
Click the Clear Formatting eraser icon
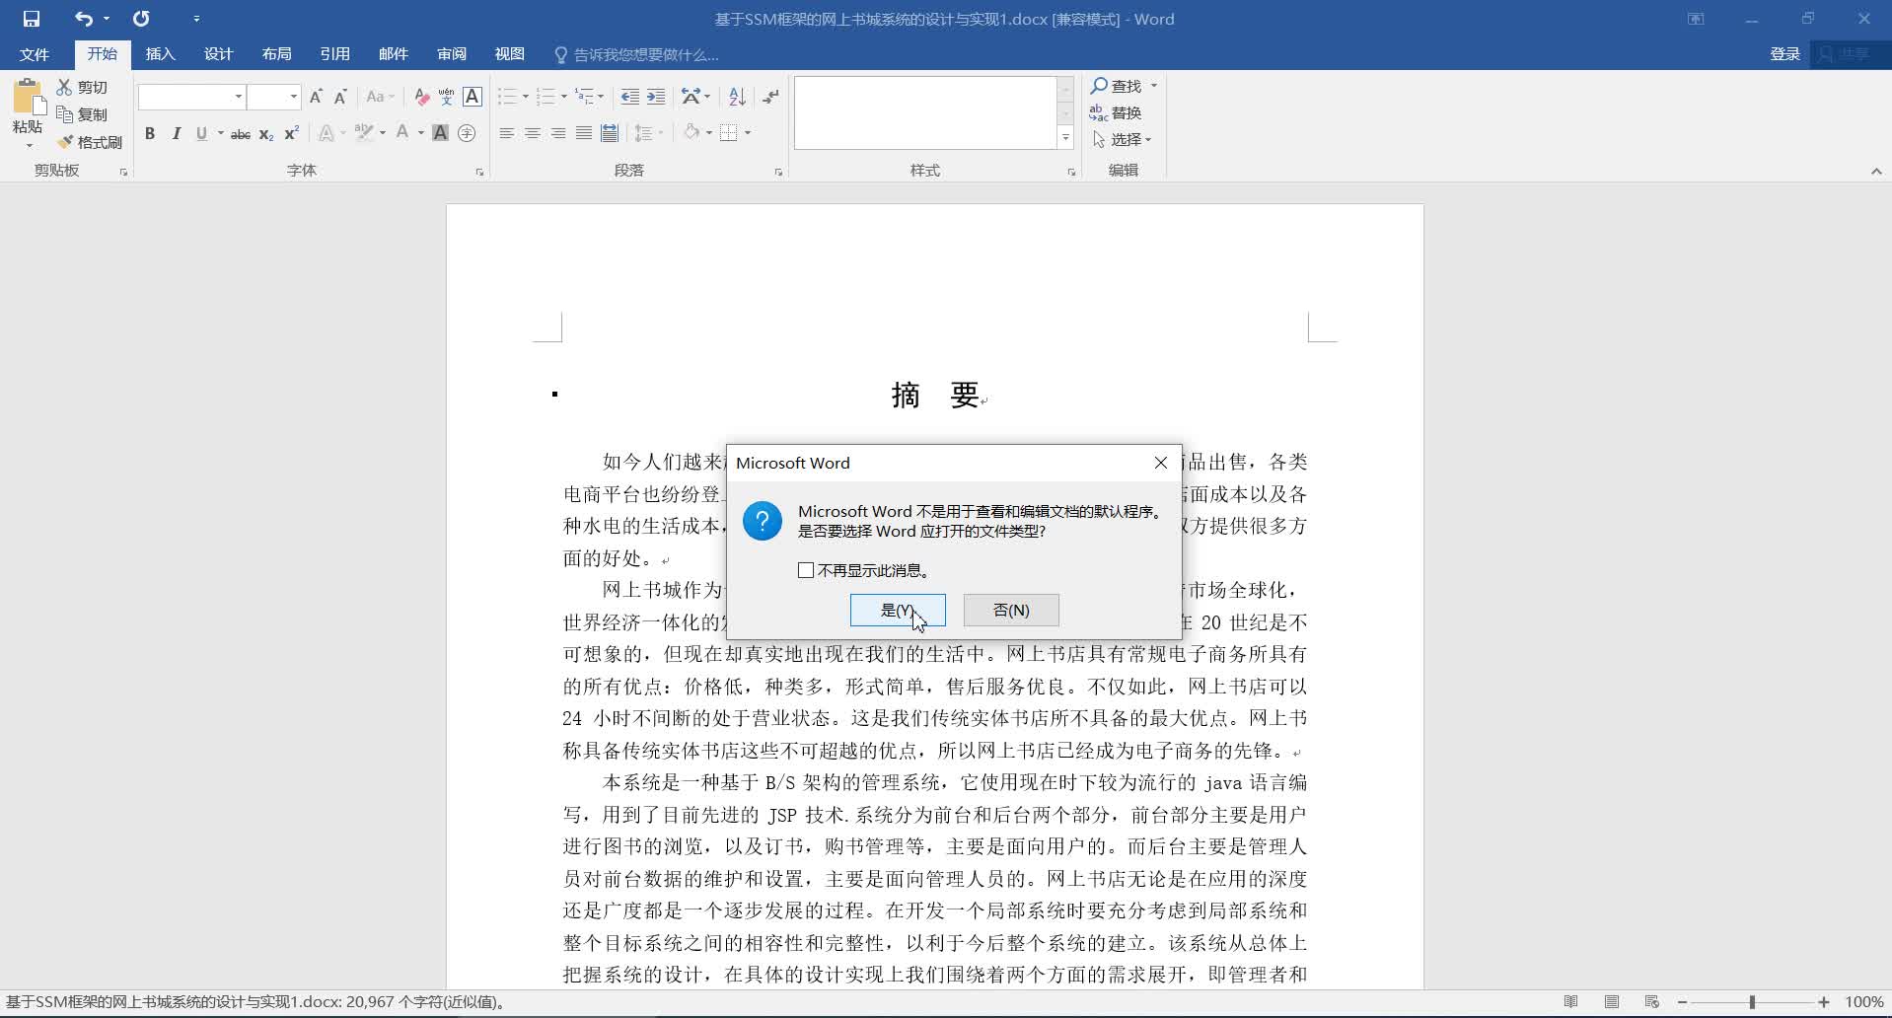click(x=421, y=97)
